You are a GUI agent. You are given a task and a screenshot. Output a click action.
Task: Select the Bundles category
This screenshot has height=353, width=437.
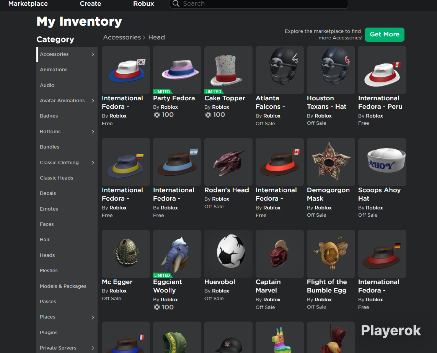point(49,147)
